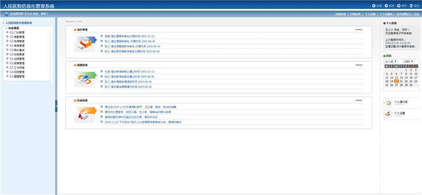Image resolution: width=422 pixels, height=195 pixels.
Task: Collapse the left sidebar with splitter arrow
Action: point(56,106)
